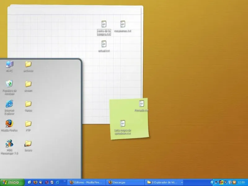Select the screen folder on the desktop
This screenshot has height=186, width=248.
(28, 86)
